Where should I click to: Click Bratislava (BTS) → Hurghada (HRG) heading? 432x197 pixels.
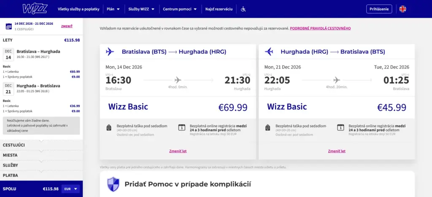click(x=174, y=52)
